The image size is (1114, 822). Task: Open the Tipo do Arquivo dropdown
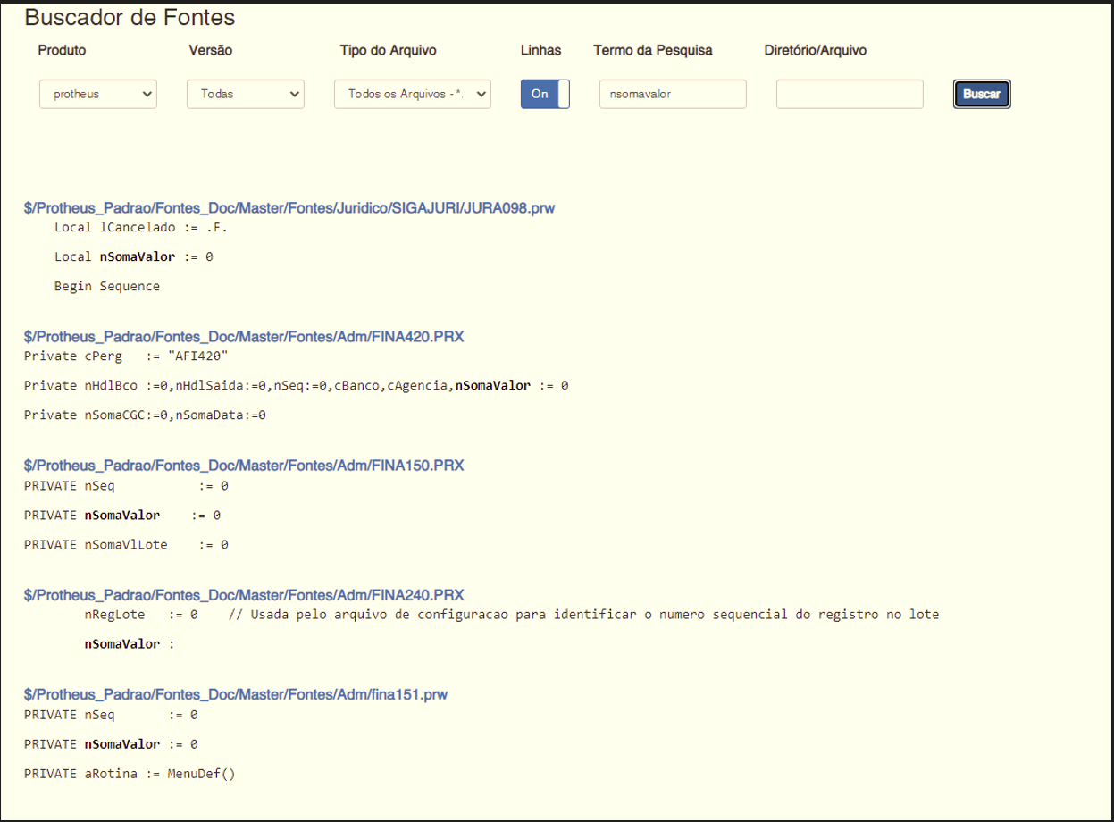click(413, 94)
